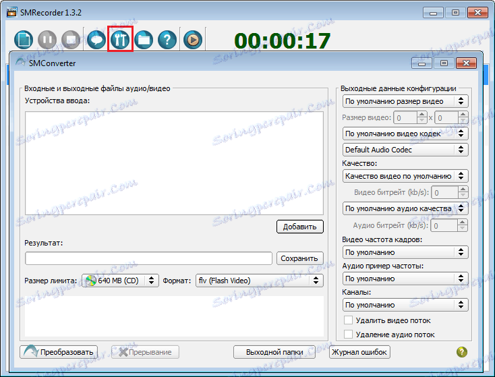Click the Преобразовать button
Image resolution: width=495 pixels, height=377 pixels.
pos(59,352)
